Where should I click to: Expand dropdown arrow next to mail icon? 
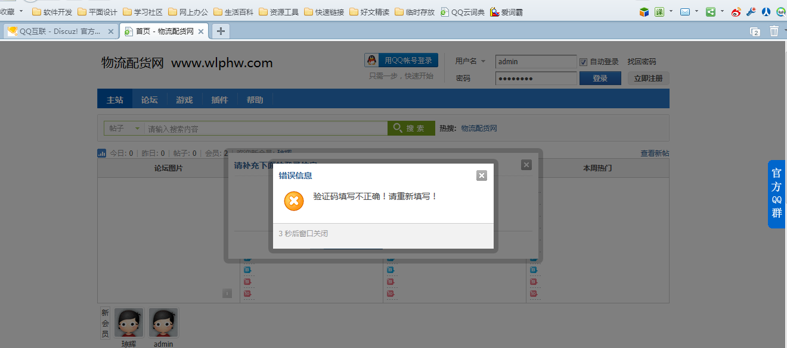(696, 11)
